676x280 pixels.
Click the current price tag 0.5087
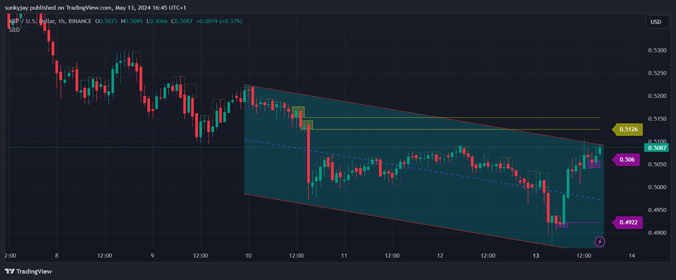(x=657, y=148)
